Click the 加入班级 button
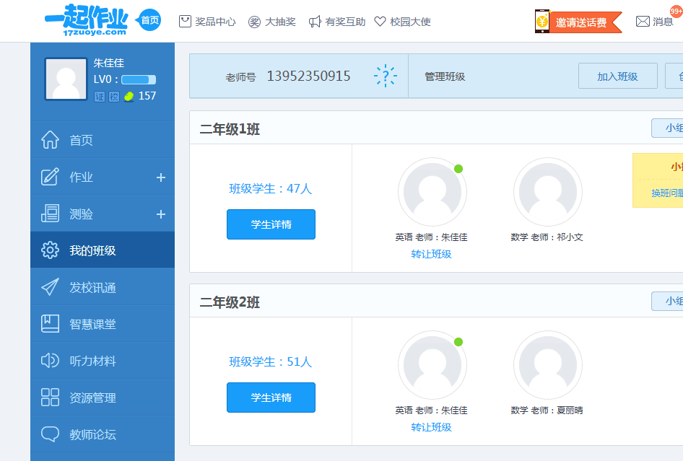 618,76
